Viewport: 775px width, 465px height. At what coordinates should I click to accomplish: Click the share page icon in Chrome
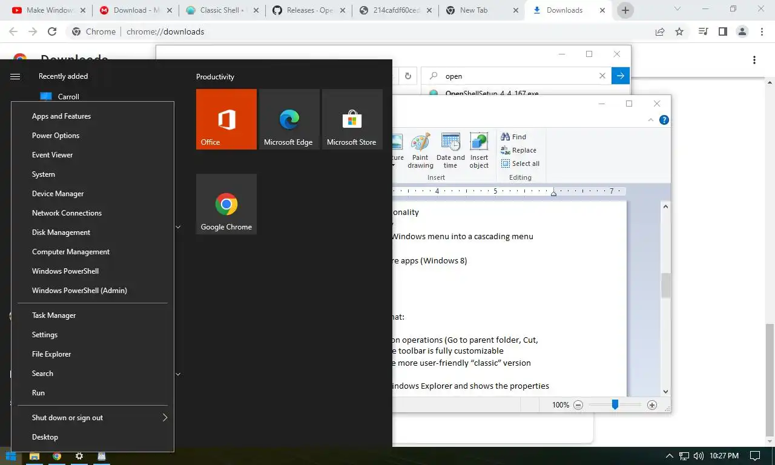pos(660,31)
